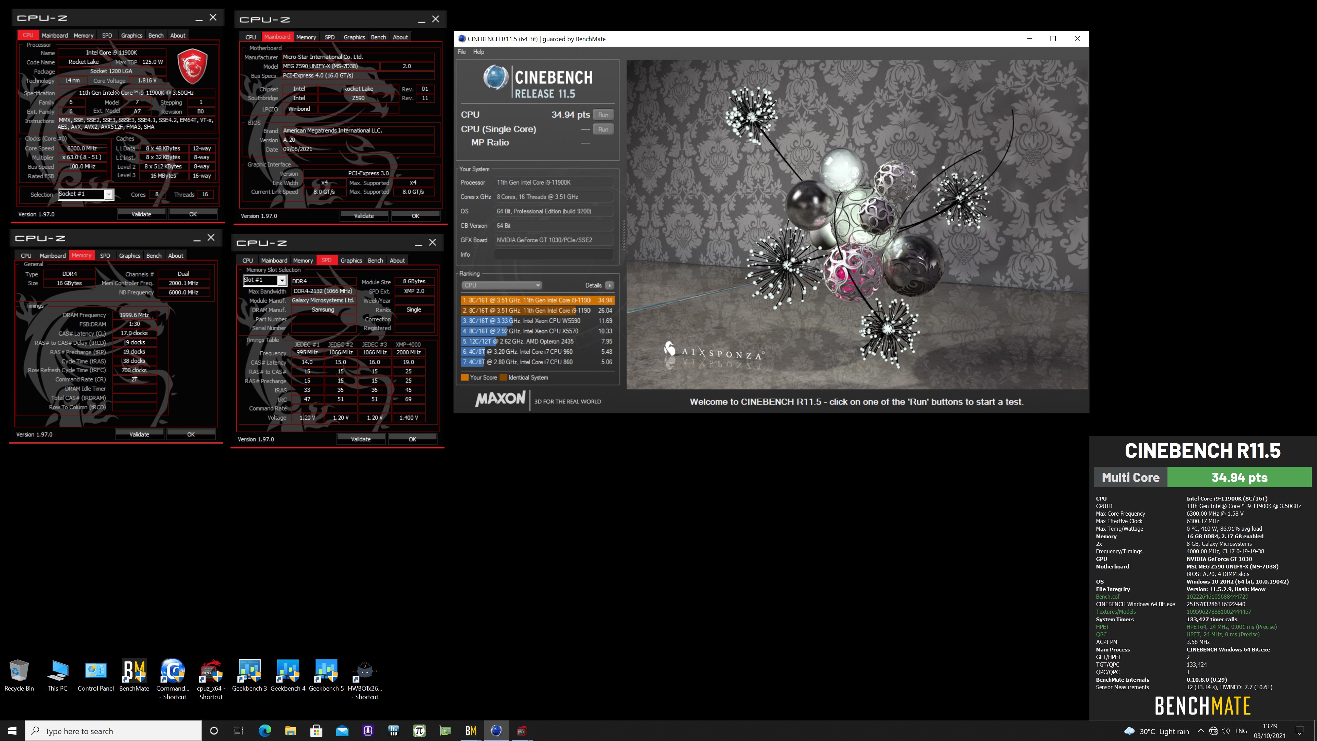
Task: Run the CPU Single Core test
Action: point(603,129)
